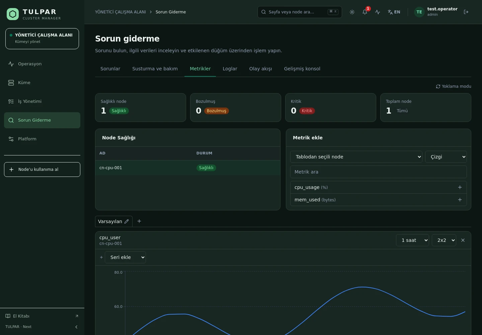Click the activity pulse icon in header

[378, 12]
